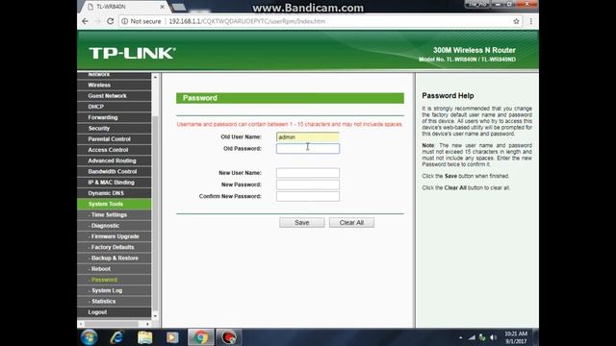Image resolution: width=616 pixels, height=346 pixels.
Task: Click the Save button
Action: [301, 222]
